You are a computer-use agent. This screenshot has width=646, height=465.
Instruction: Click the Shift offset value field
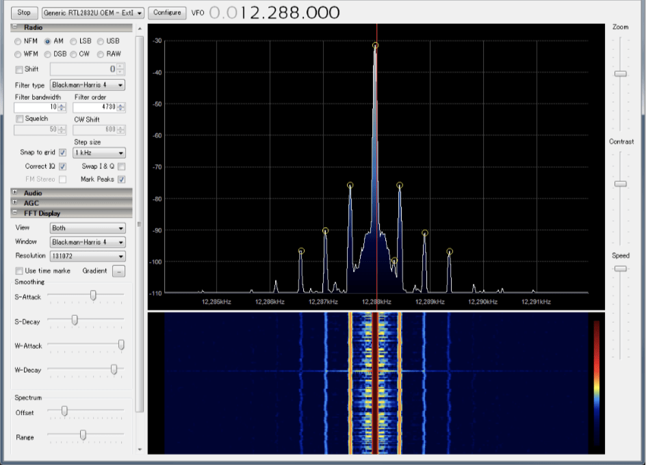[x=87, y=69]
